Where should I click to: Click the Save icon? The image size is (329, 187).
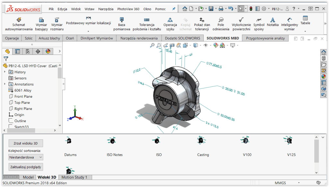click(x=211, y=9)
